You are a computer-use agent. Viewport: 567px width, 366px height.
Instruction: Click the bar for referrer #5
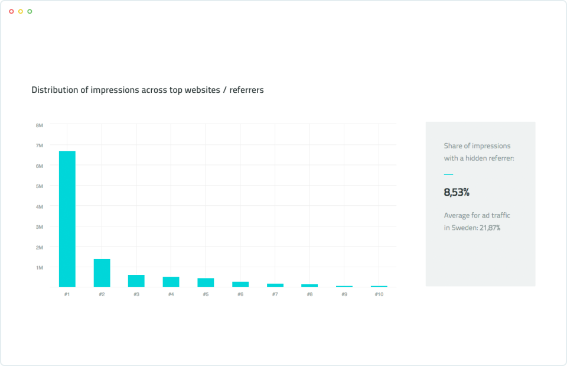click(206, 282)
